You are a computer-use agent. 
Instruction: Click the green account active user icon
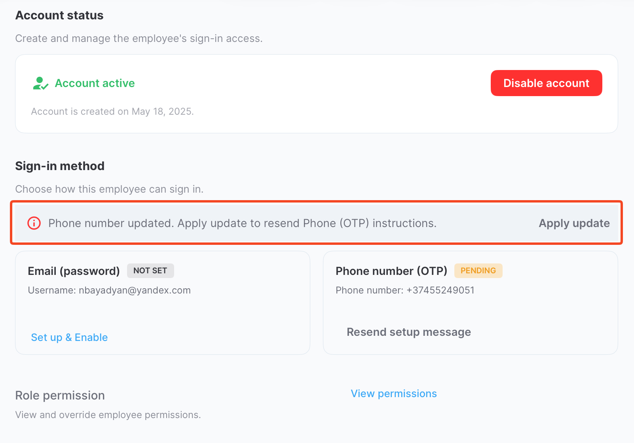(40, 83)
